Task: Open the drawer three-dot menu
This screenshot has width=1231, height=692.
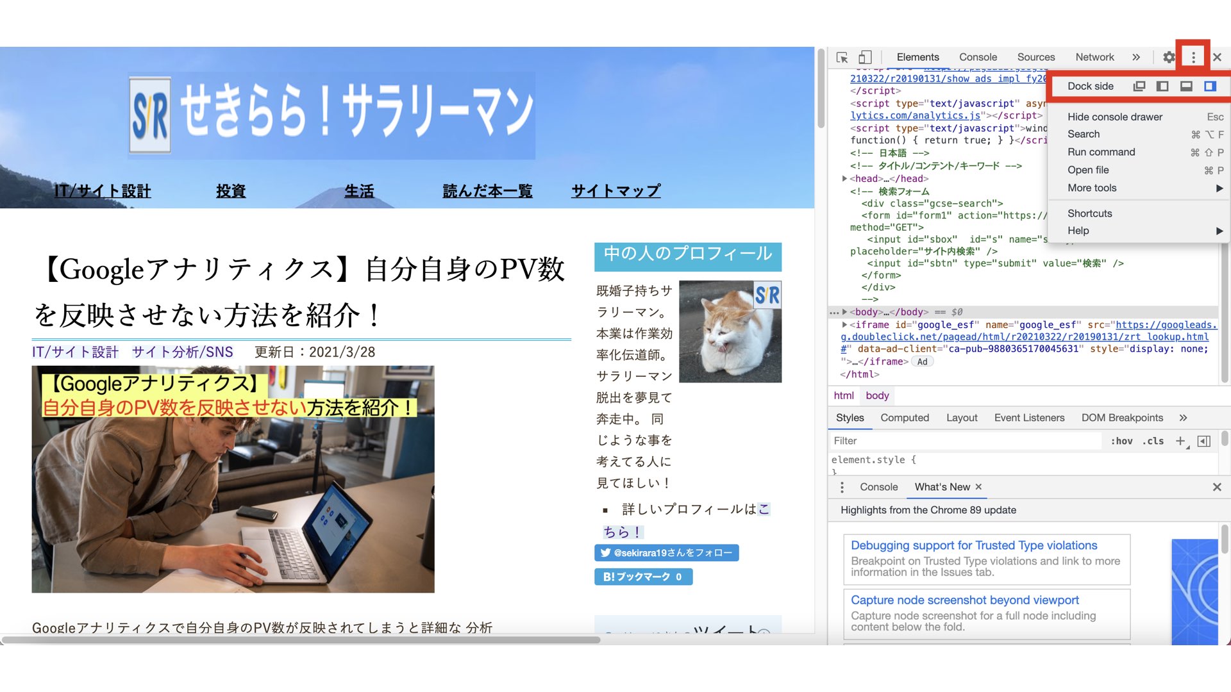Action: pyautogui.click(x=842, y=487)
